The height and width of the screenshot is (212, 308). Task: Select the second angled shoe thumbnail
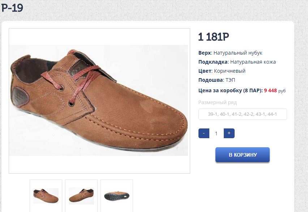[x=81, y=196]
